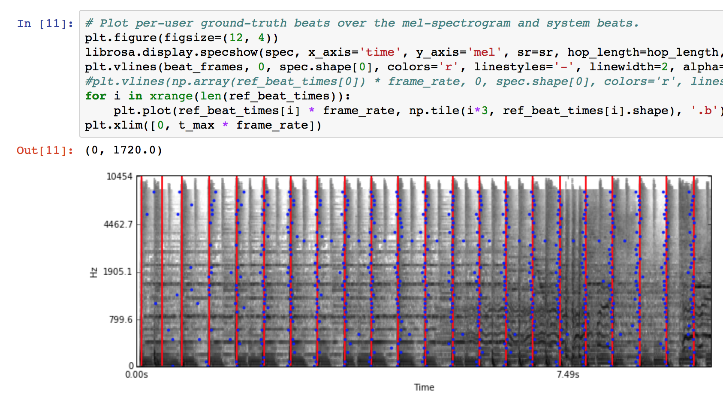Click the Time x-axis label
Viewport: 723px width, 397px height.
(x=424, y=387)
